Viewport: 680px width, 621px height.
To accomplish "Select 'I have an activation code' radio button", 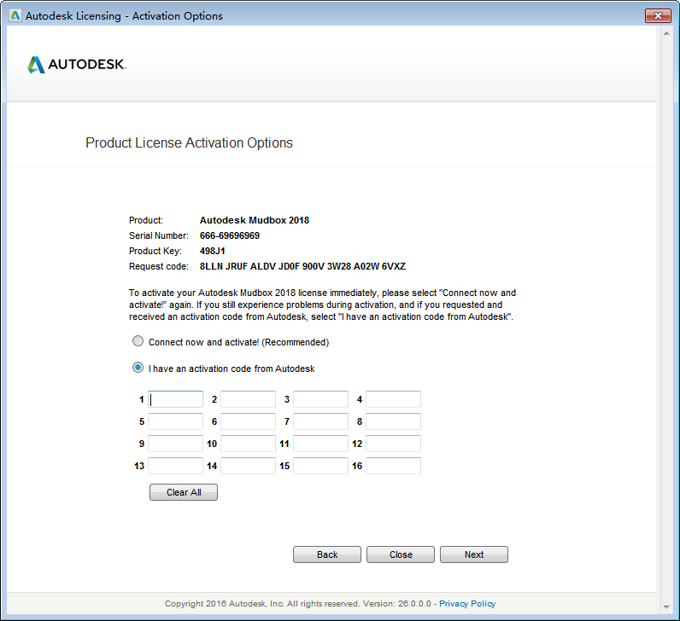I will coord(138,368).
